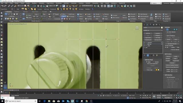Screen dimensions: 183x103
Task: Click Remove Isolated Vertices button
Action: pos(172,65)
